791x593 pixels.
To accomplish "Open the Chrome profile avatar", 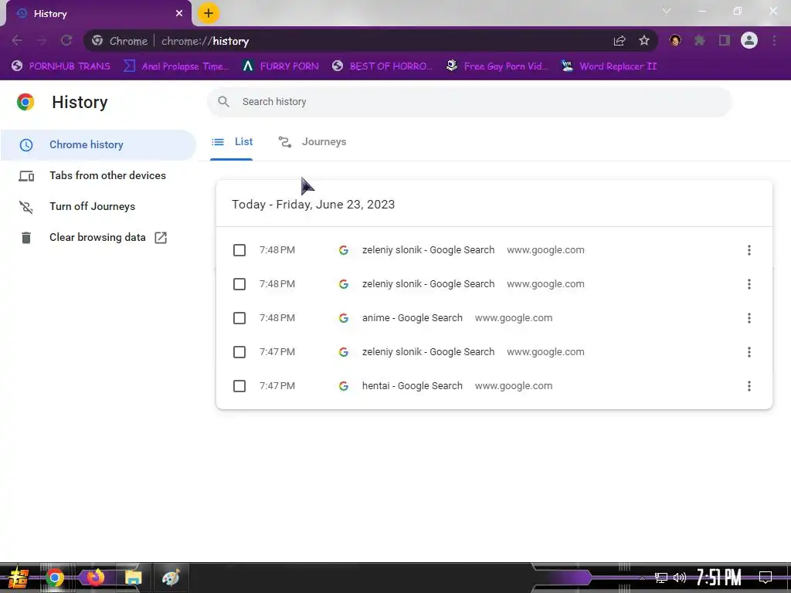I will (x=749, y=40).
